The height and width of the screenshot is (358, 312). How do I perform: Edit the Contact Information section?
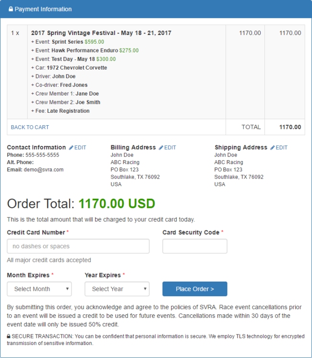(x=78, y=148)
